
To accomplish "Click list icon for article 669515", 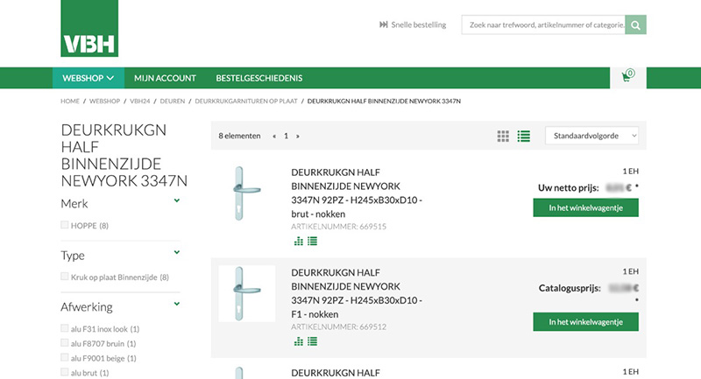I will coord(312,241).
